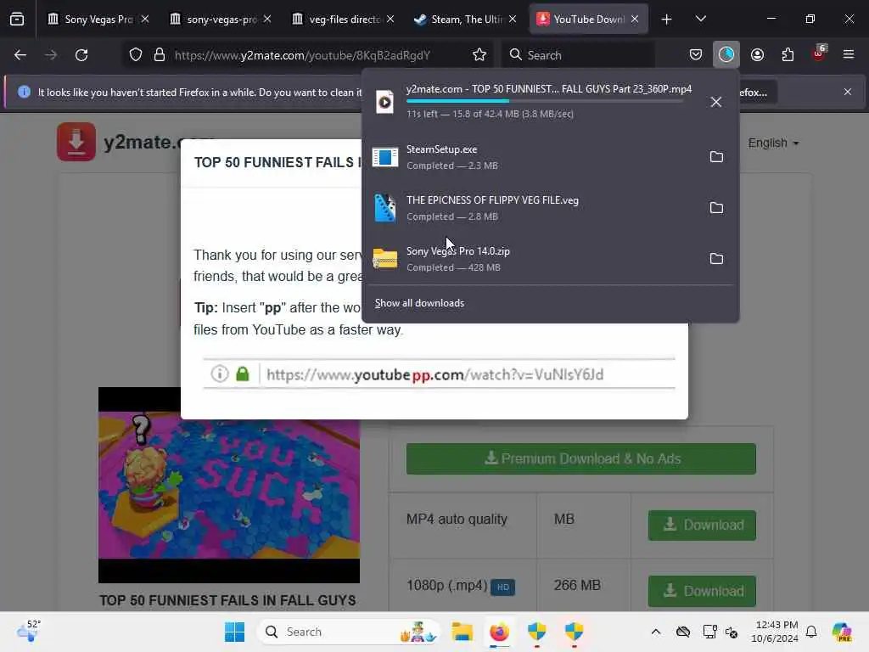
Task: Click Firefox icon in taskbar
Action: 499,632
